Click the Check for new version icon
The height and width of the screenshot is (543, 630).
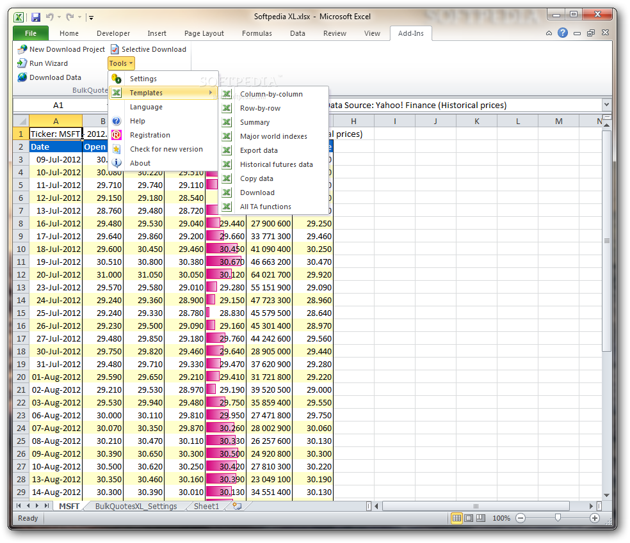point(117,149)
